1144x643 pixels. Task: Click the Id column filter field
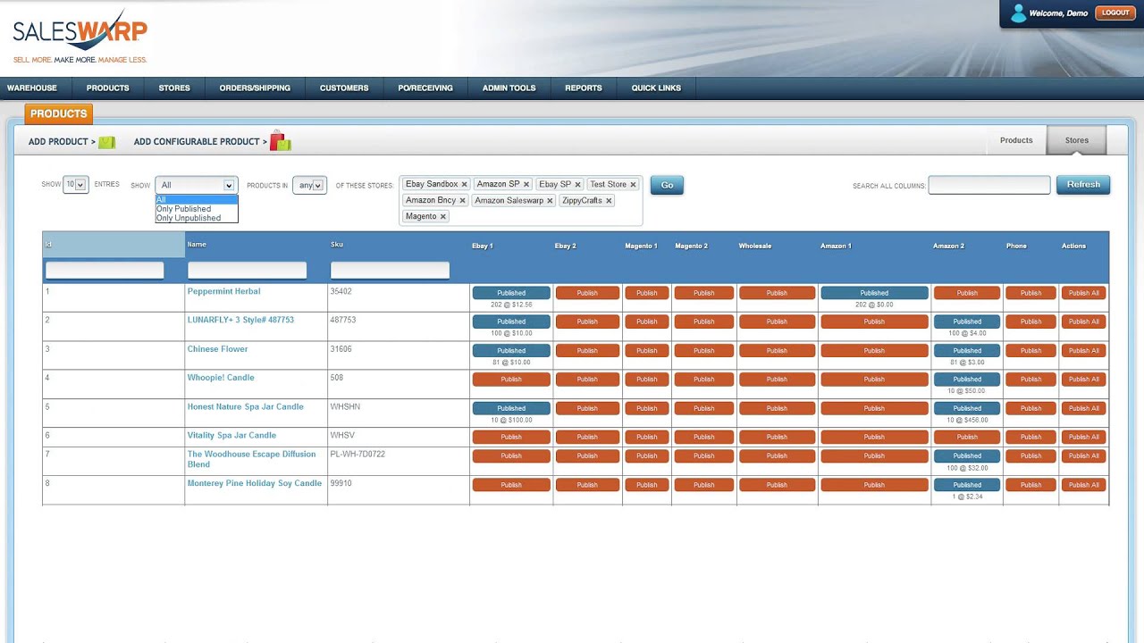105,270
